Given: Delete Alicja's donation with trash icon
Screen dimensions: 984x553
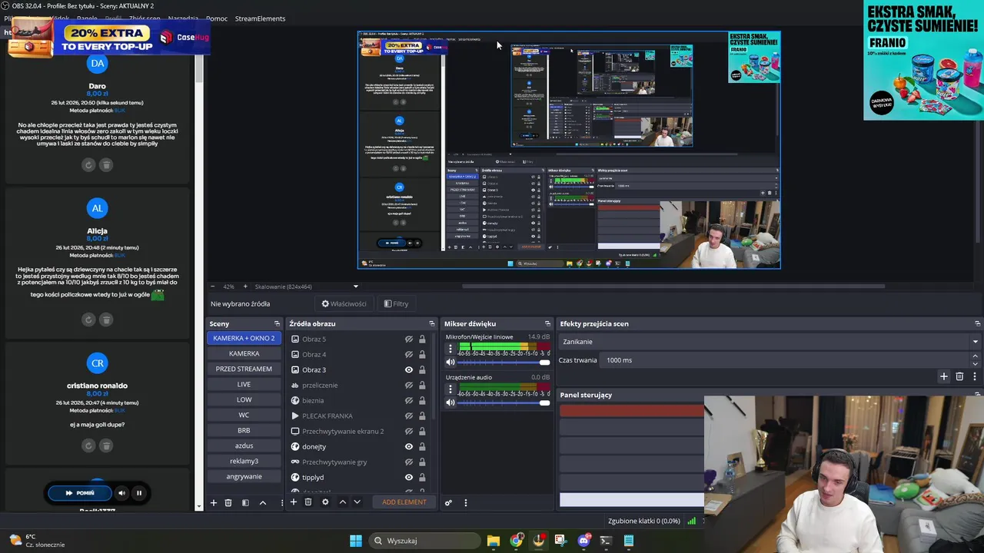Looking at the screenshot, I should (106, 319).
